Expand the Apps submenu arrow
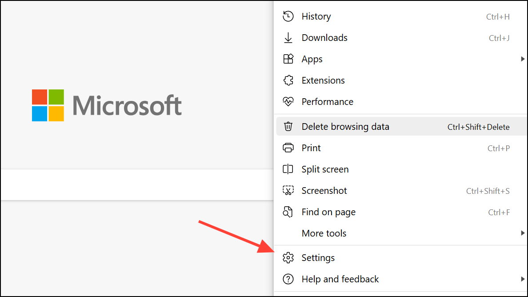The image size is (528, 297). (x=523, y=59)
